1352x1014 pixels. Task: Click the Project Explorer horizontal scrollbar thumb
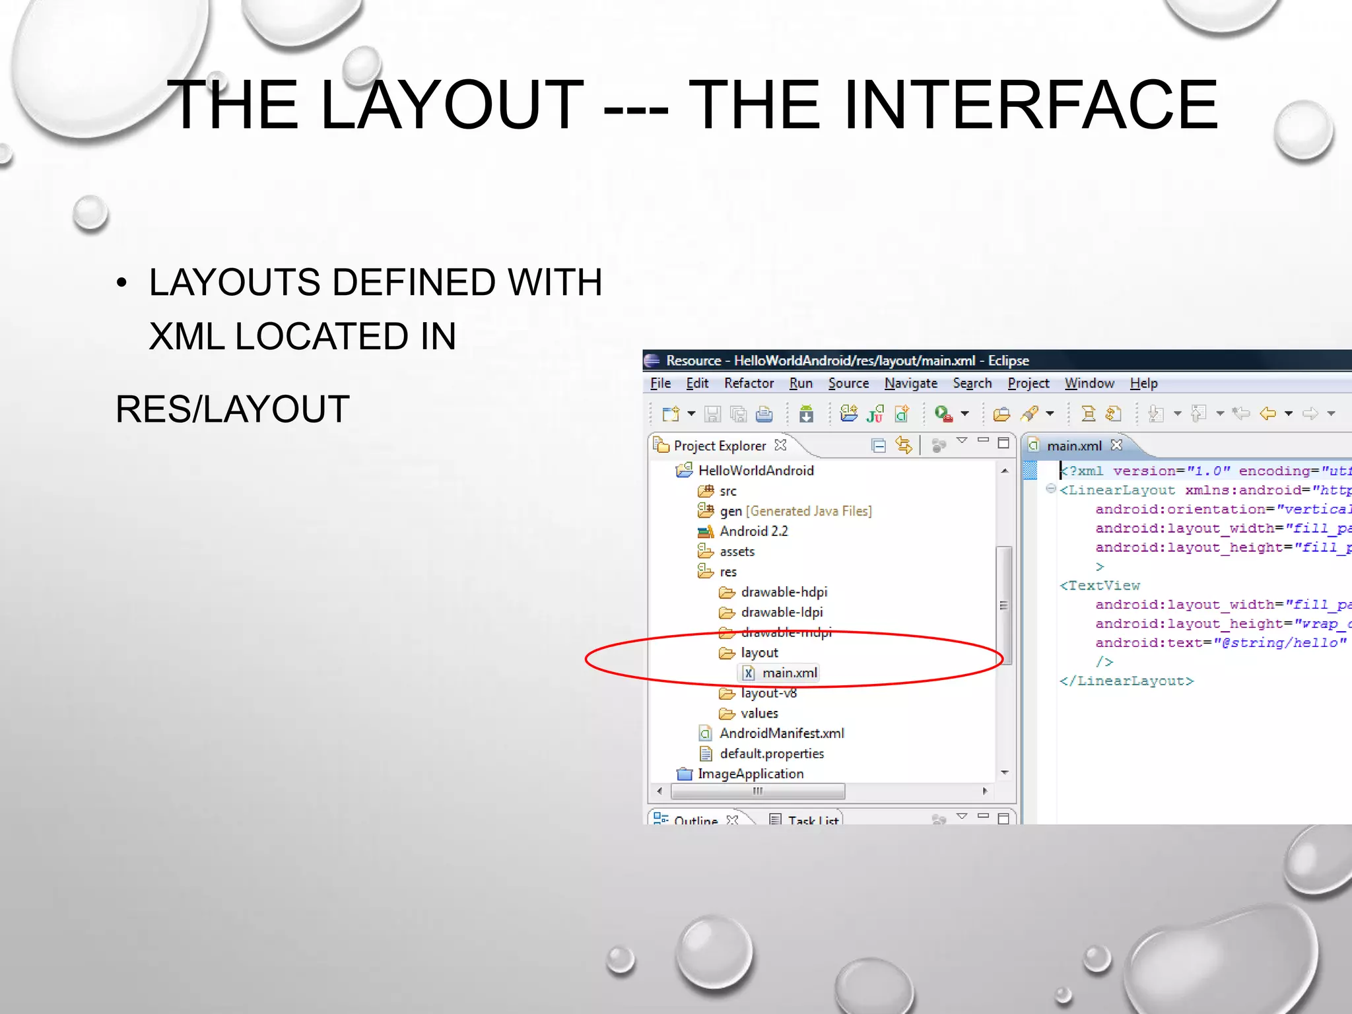[x=758, y=791]
